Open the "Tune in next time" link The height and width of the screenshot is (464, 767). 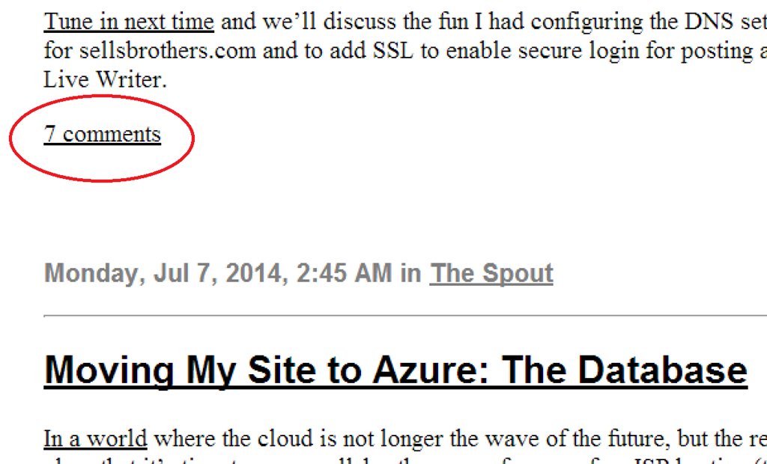click(129, 22)
